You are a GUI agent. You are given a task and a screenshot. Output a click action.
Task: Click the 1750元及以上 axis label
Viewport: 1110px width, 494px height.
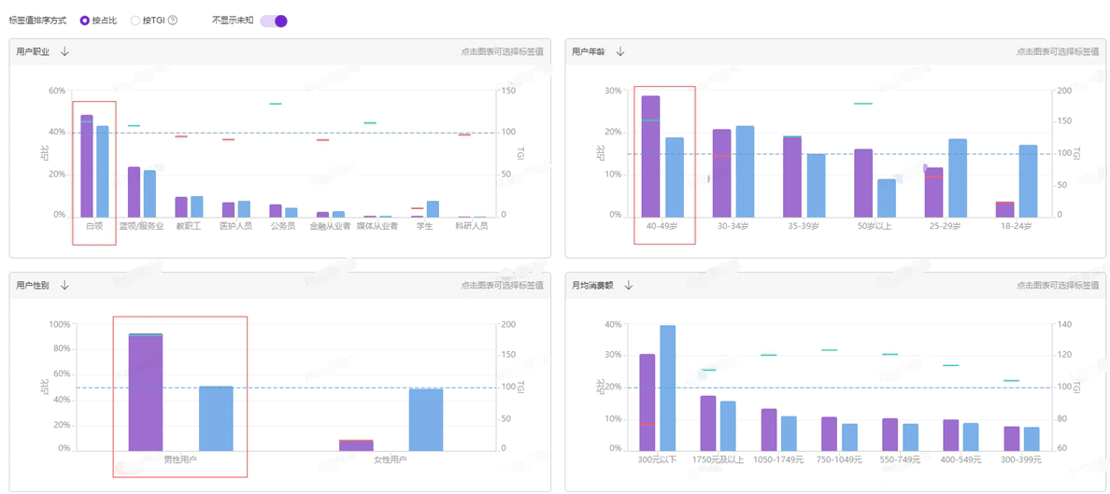click(x=718, y=459)
